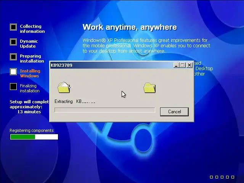
Task: Select the Preparing installation step box
Action: pyautogui.click(x=13, y=57)
